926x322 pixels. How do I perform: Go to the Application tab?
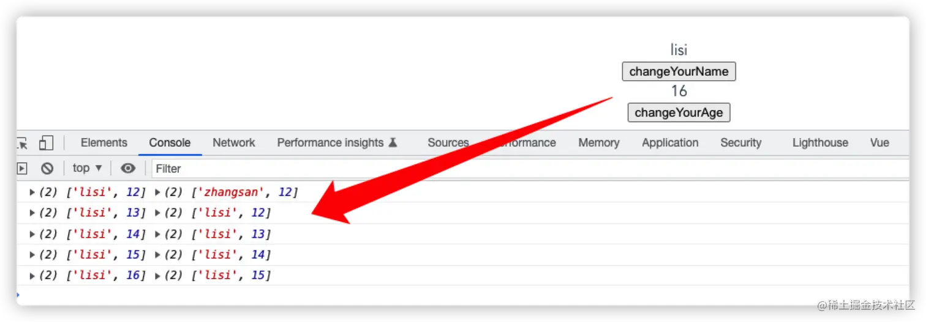tap(670, 142)
